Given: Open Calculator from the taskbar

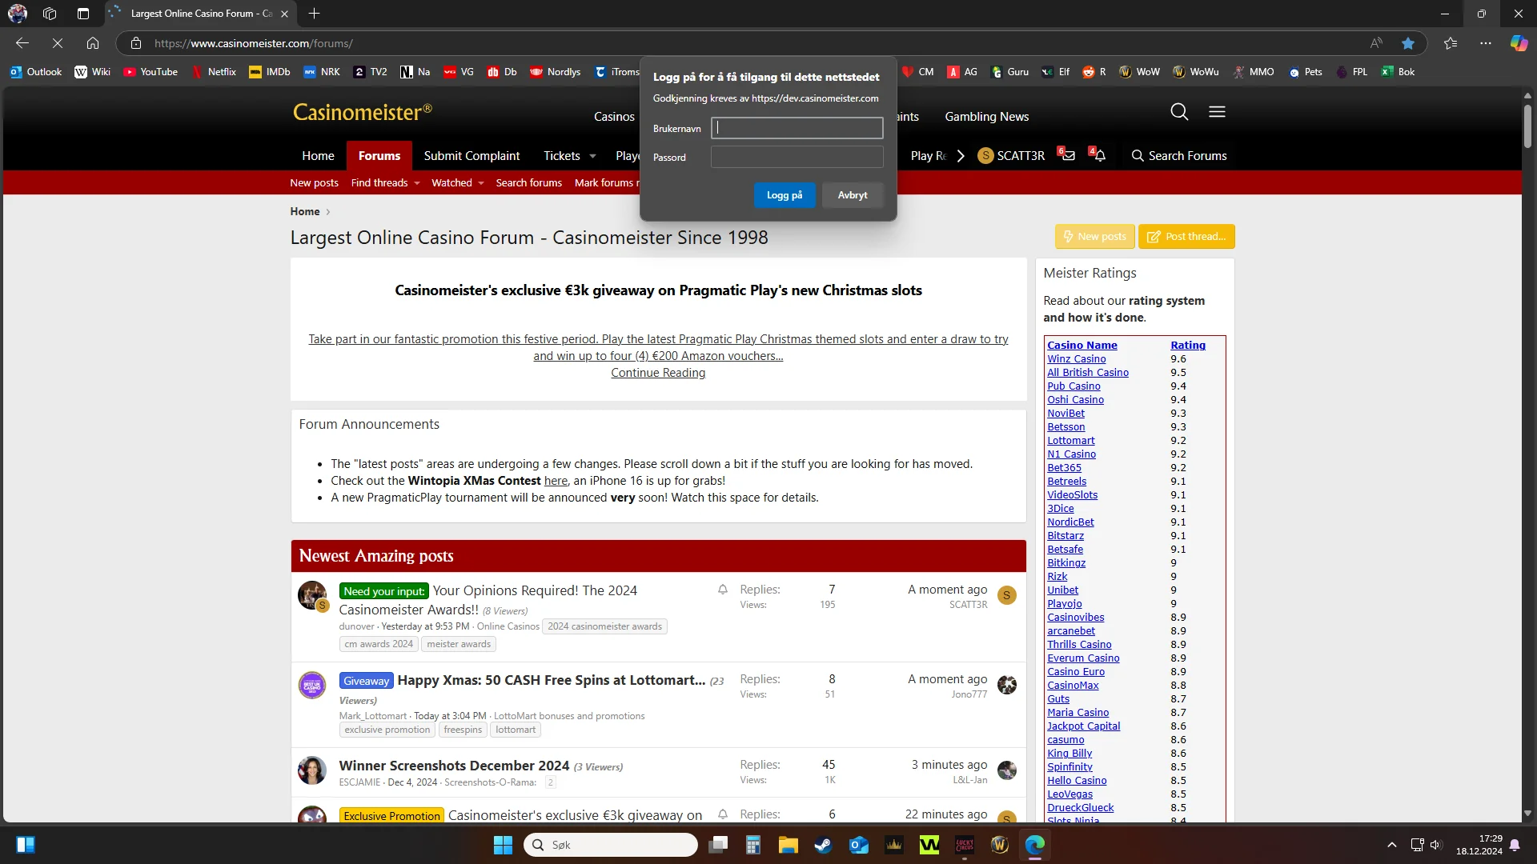Looking at the screenshot, I should pos(752,845).
